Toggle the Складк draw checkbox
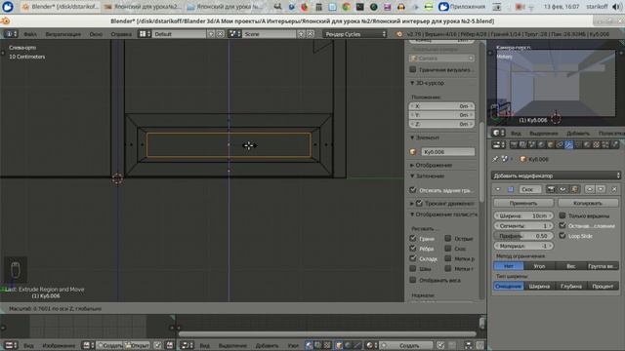The image size is (625, 351). pos(413,258)
